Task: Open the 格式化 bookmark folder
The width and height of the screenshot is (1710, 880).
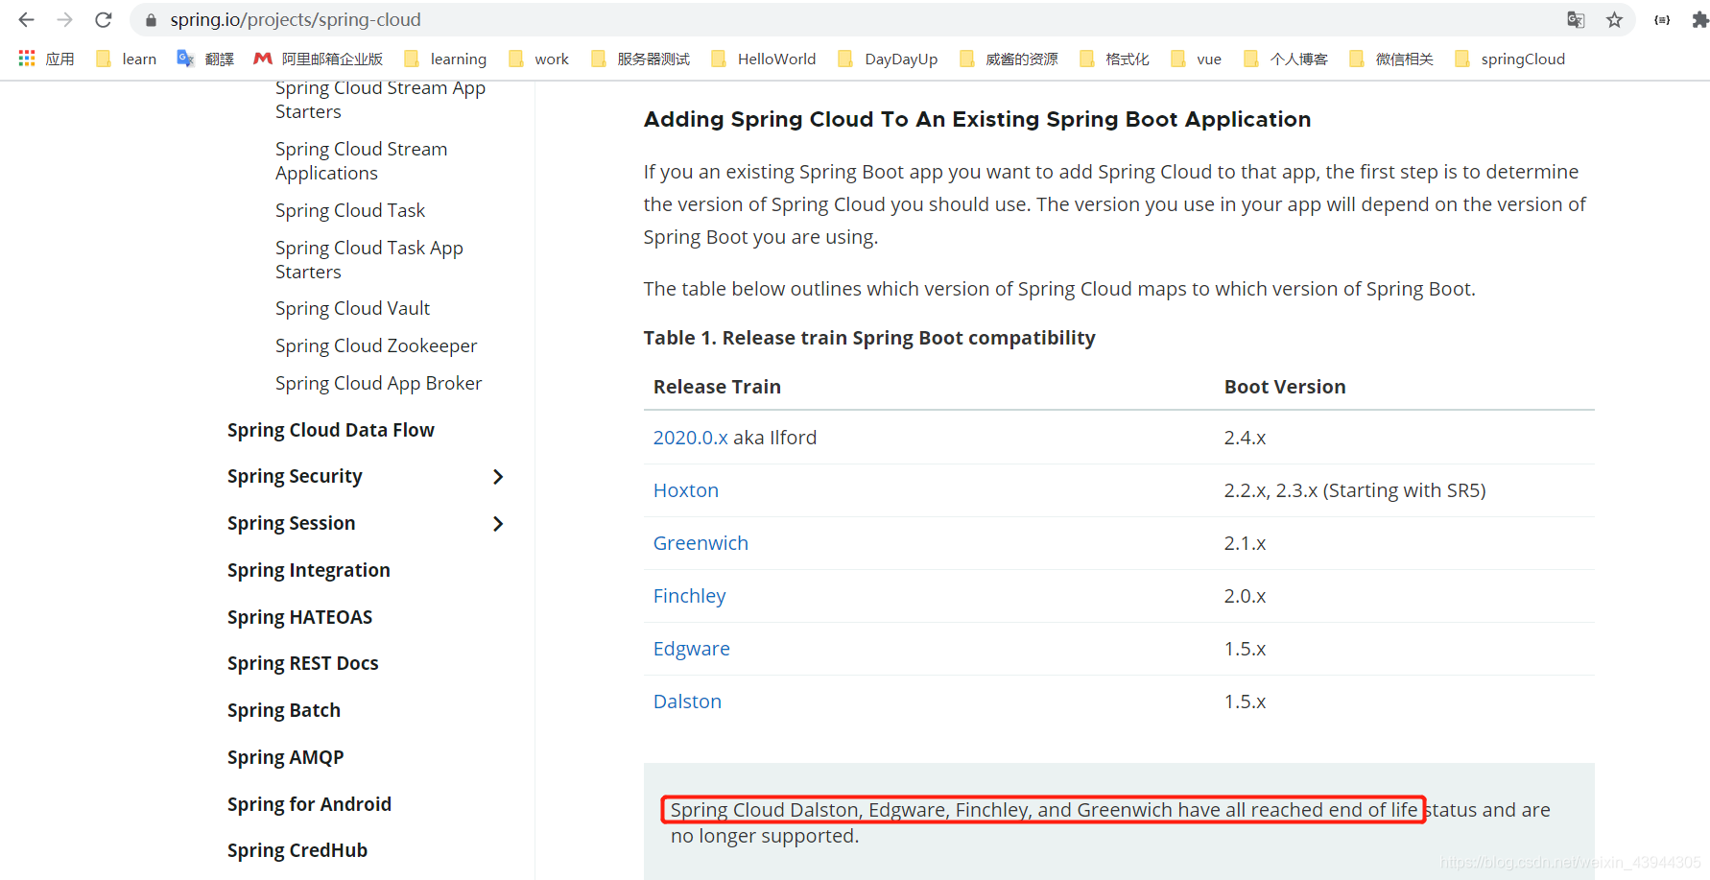Action: [1115, 59]
